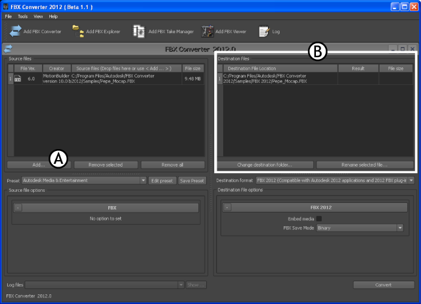Click the 9.48 MB file size cell
Image resolution: width=421 pixels, height=304 pixels.
point(193,78)
